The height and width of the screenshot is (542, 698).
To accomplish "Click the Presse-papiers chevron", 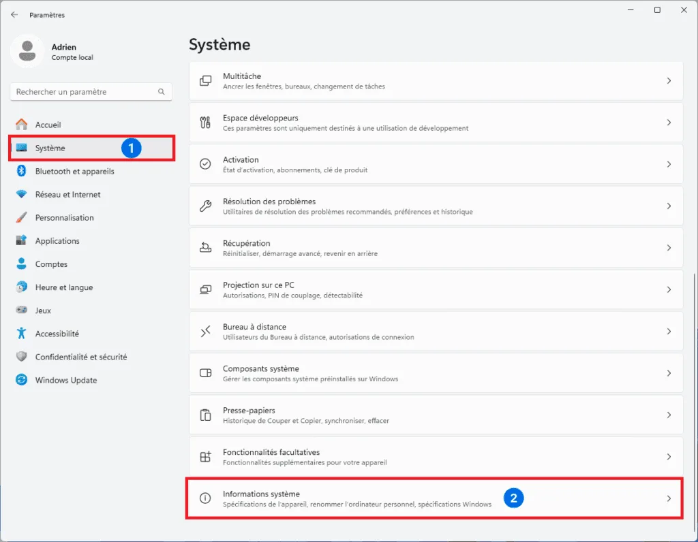I will pos(669,415).
